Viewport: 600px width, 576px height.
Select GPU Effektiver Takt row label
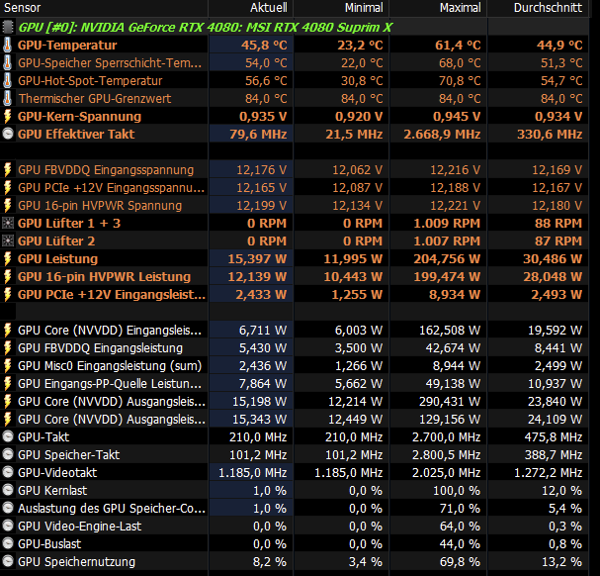[76, 134]
